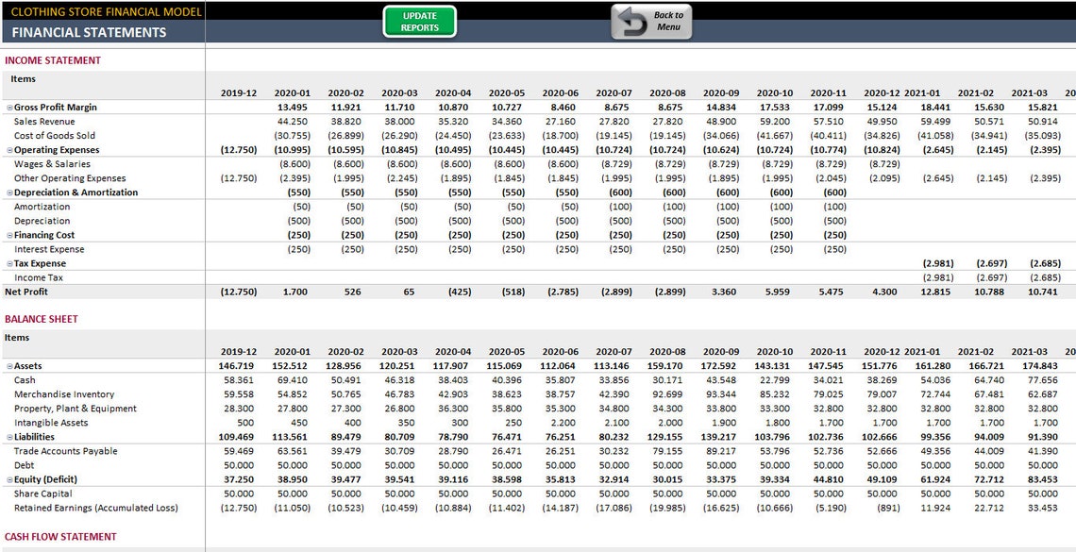Collapse the Tax Expense group
The height and width of the screenshot is (552, 1076).
point(8,262)
